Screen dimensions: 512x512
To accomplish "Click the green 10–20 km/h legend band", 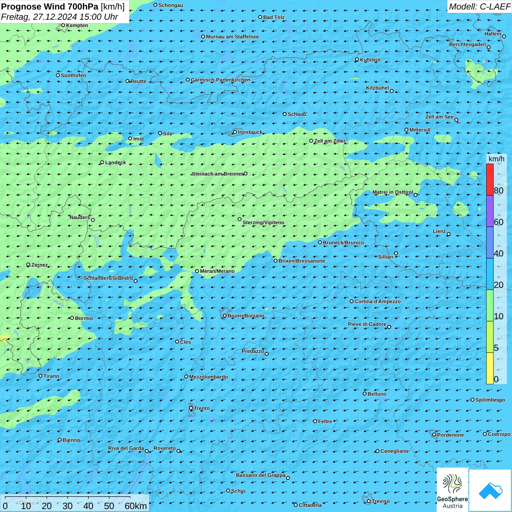I will pos(490,305).
